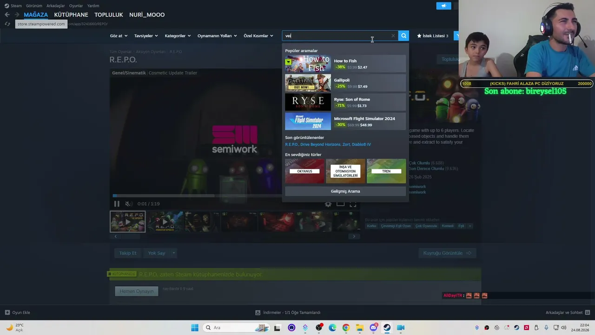Expand the Kategoriler dropdown
Viewport: 595px width, 335px height.
(x=178, y=36)
